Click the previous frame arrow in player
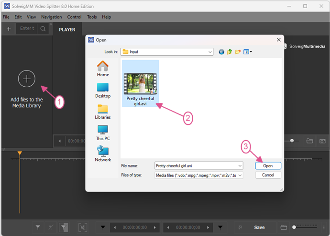 [60, 141]
